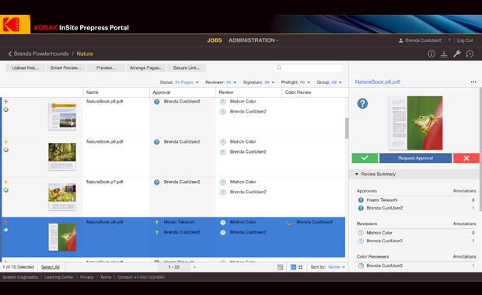Click Hisato Takeuchi approver status icon in summary
Screen dimensions: 482x295
[x=361, y=200]
